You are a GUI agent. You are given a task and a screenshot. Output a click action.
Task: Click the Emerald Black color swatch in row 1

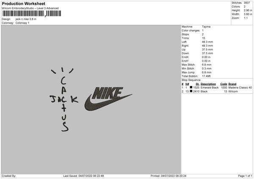(191, 87)
